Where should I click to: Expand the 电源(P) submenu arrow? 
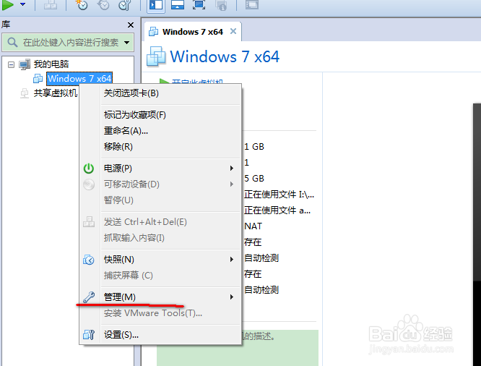pyautogui.click(x=232, y=168)
